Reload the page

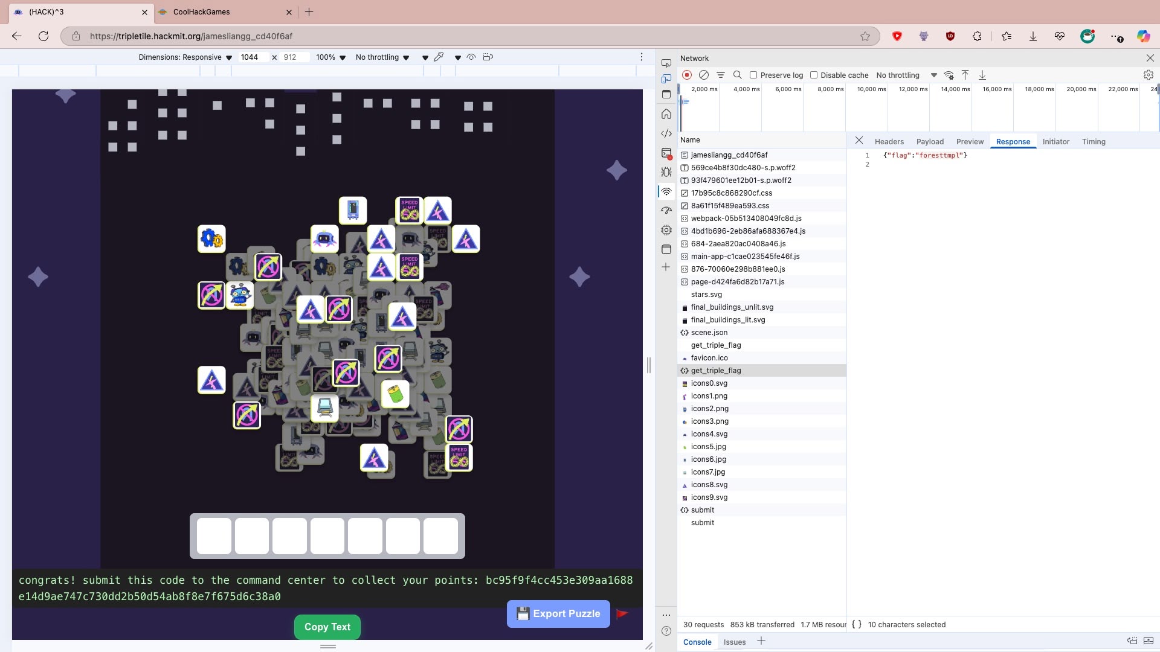coord(43,36)
